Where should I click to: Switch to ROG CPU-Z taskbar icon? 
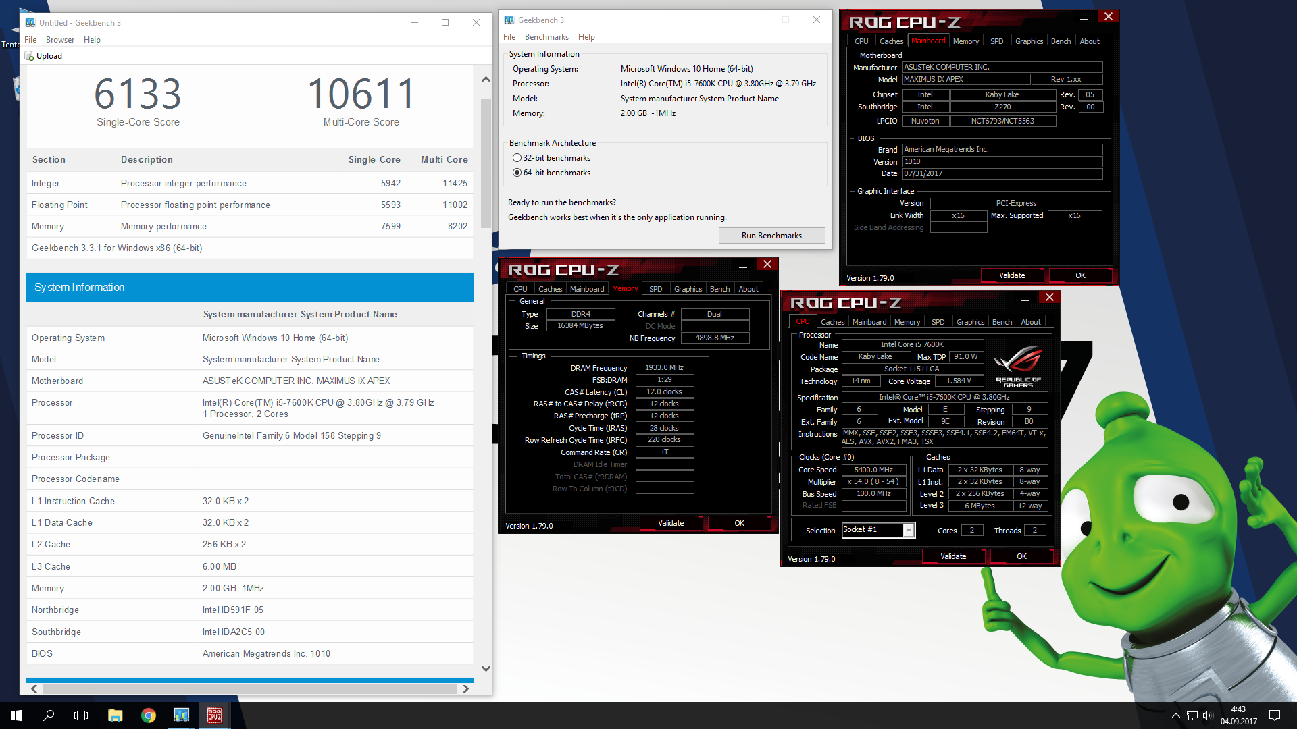coord(215,715)
